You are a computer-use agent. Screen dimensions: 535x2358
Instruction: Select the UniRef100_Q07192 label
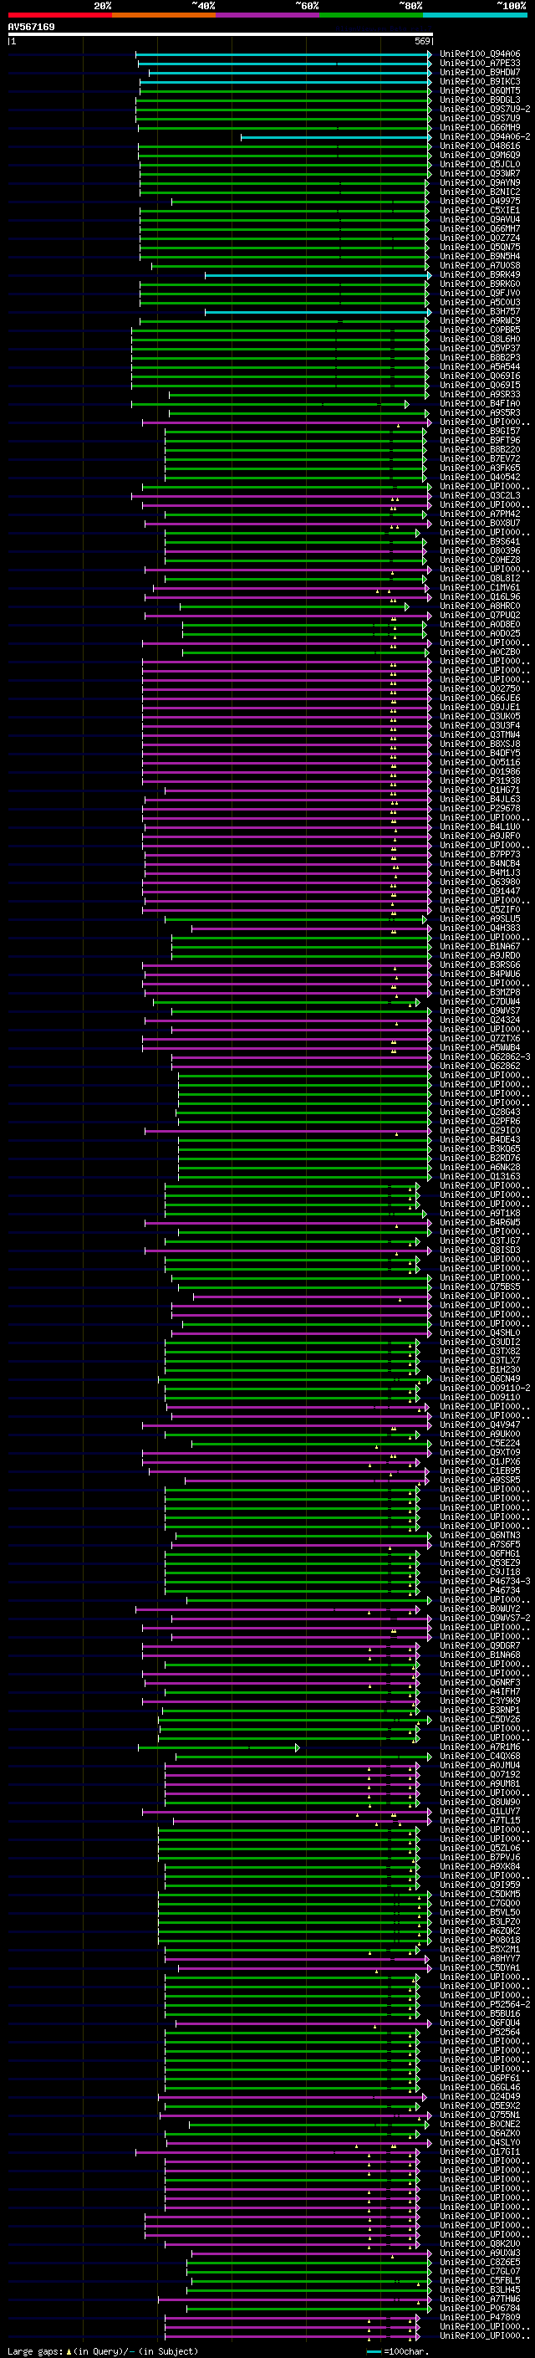479,1775
